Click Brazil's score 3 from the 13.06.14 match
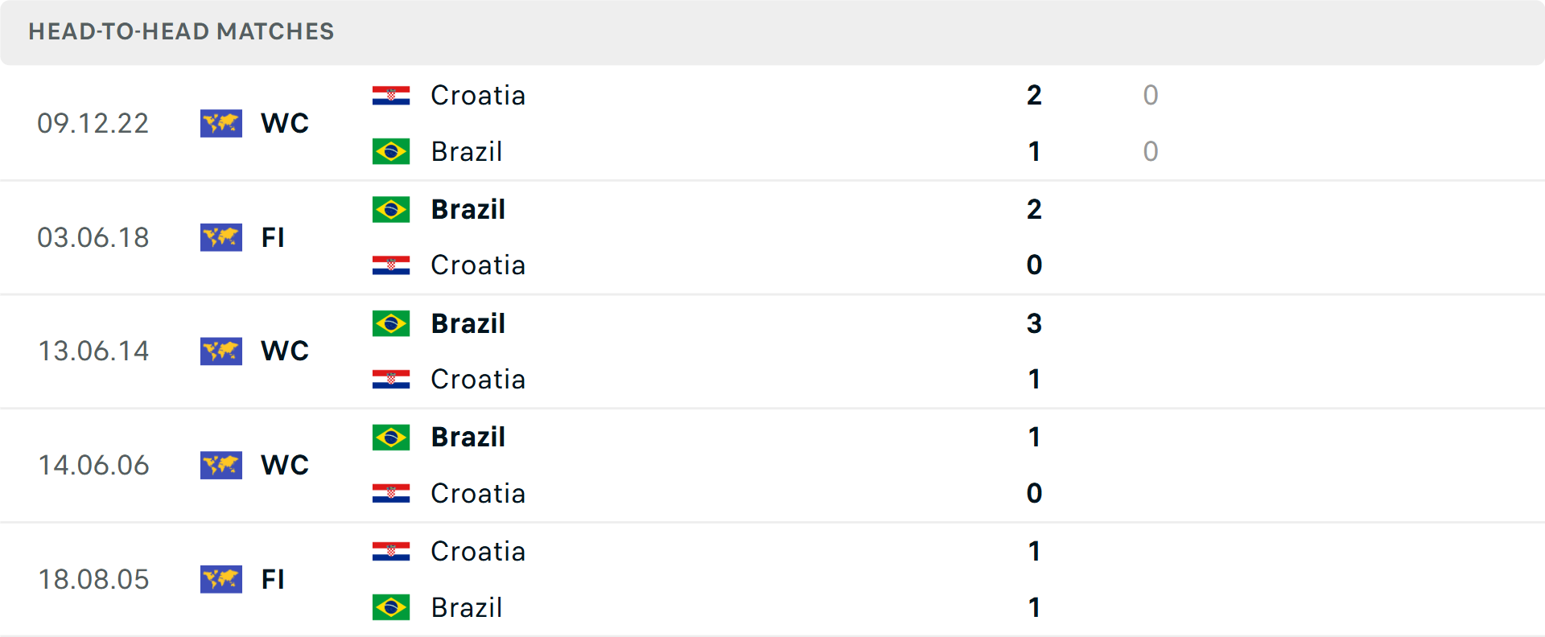The image size is (1545, 637). tap(1034, 323)
